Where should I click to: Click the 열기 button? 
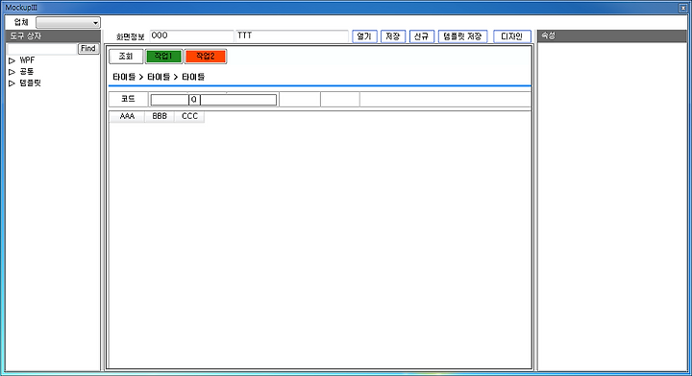[x=364, y=36]
